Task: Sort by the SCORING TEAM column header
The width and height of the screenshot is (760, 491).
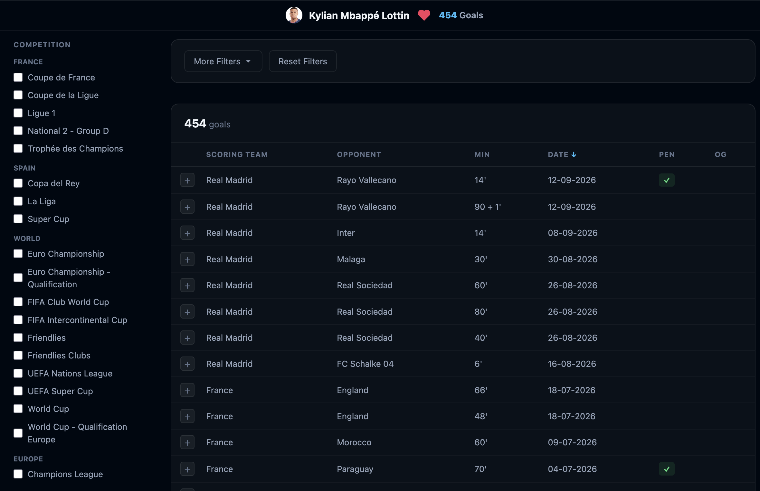Action: pos(237,154)
